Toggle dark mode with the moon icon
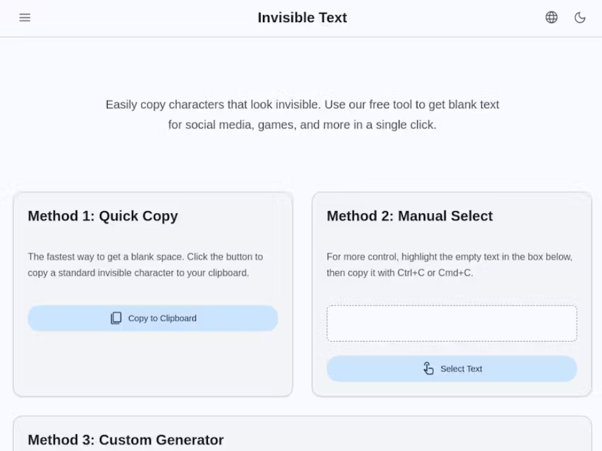This screenshot has height=451, width=602. (x=580, y=18)
